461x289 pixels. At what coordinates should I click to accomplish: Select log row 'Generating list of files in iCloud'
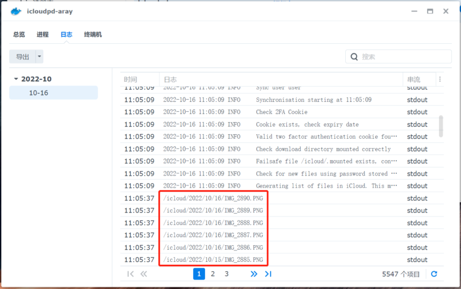point(282,186)
